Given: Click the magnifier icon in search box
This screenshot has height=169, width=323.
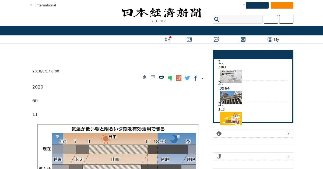Looking at the screenshot, I should pos(217,19).
